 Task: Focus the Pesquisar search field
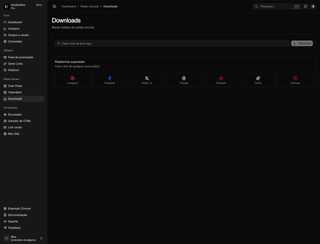click(277, 6)
